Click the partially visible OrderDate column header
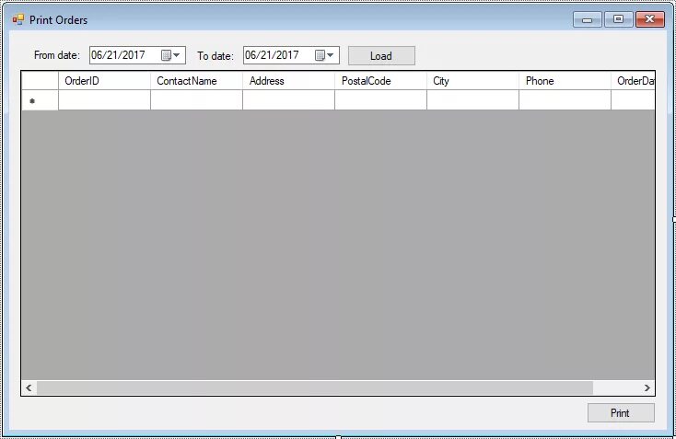 [633, 81]
